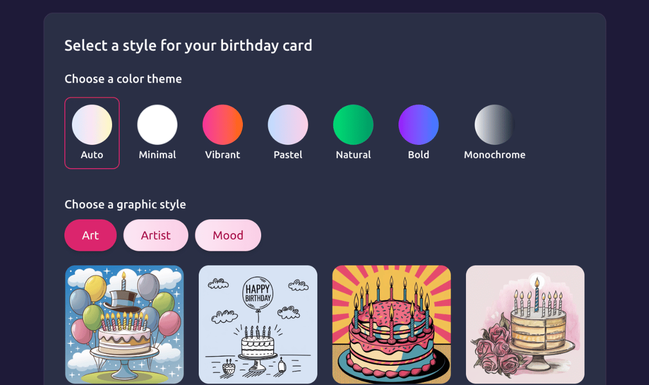This screenshot has height=385, width=649.
Task: Click the retro sunburst cake thumbnail
Action: tap(391, 324)
